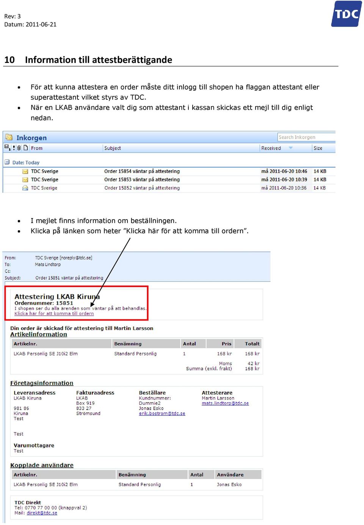Click the attachment paperclip column header
Image resolution: width=364 pixels, height=525 pixels.
point(19,148)
